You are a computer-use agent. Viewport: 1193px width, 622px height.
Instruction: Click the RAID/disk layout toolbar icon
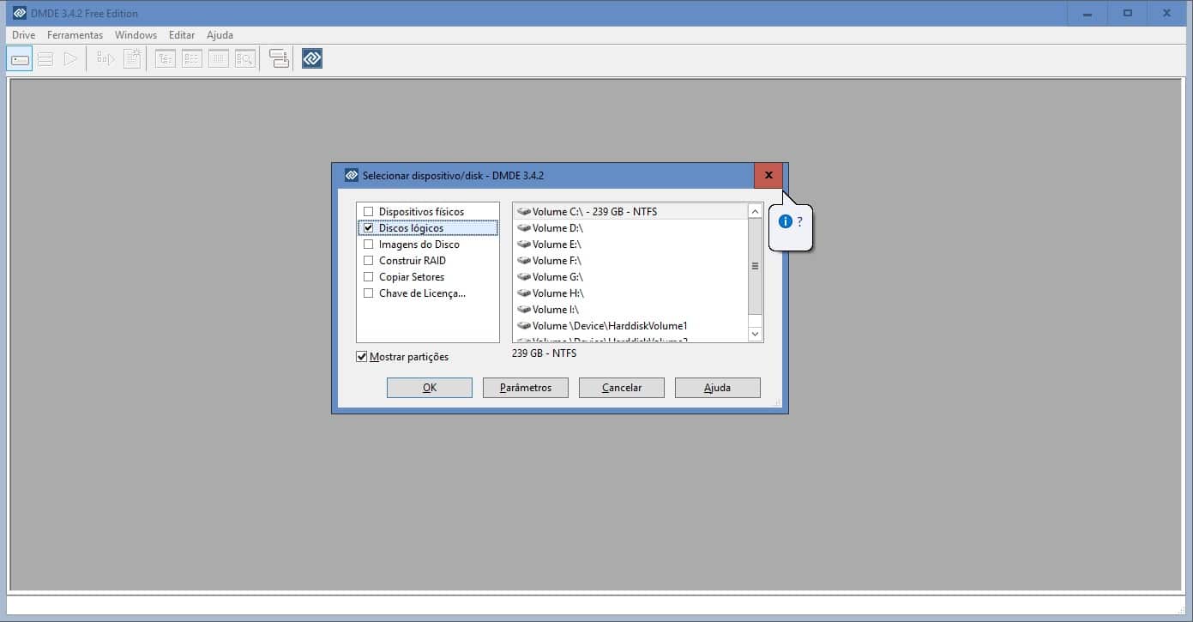pyautogui.click(x=279, y=59)
